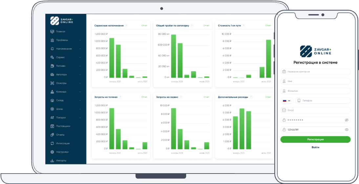Click the tire icon beside Шины
The width and height of the screenshot is (359, 184).
(52, 109)
